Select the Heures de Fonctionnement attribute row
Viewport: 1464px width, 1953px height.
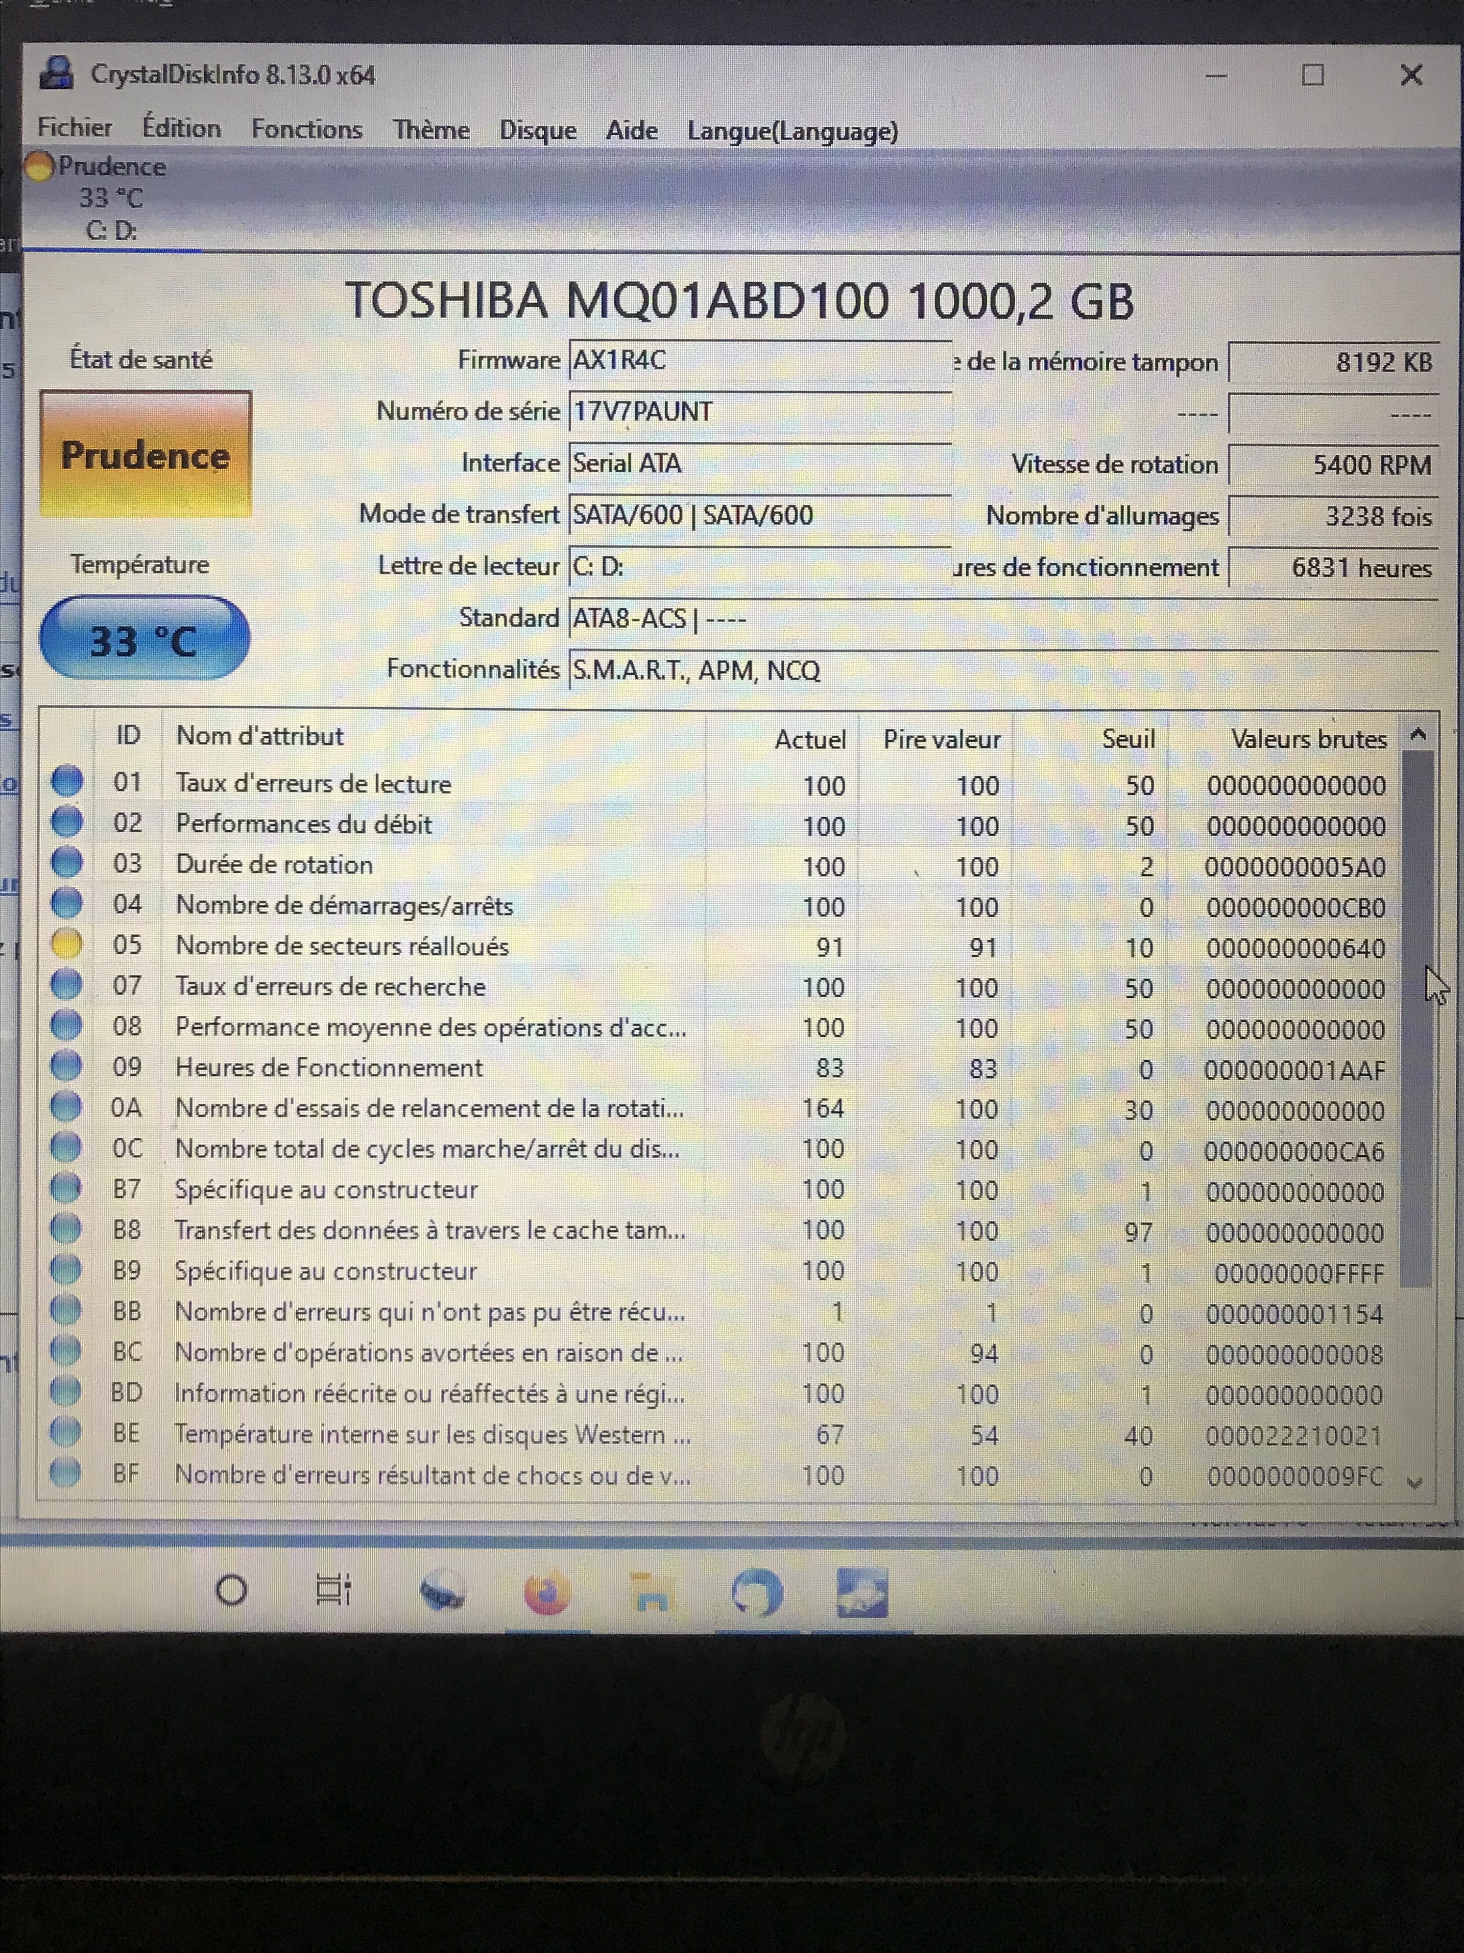click(x=328, y=1068)
